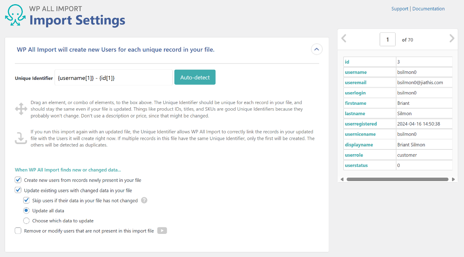Click the Unique Identifier input field
The height and width of the screenshot is (257, 464).
[113, 77]
